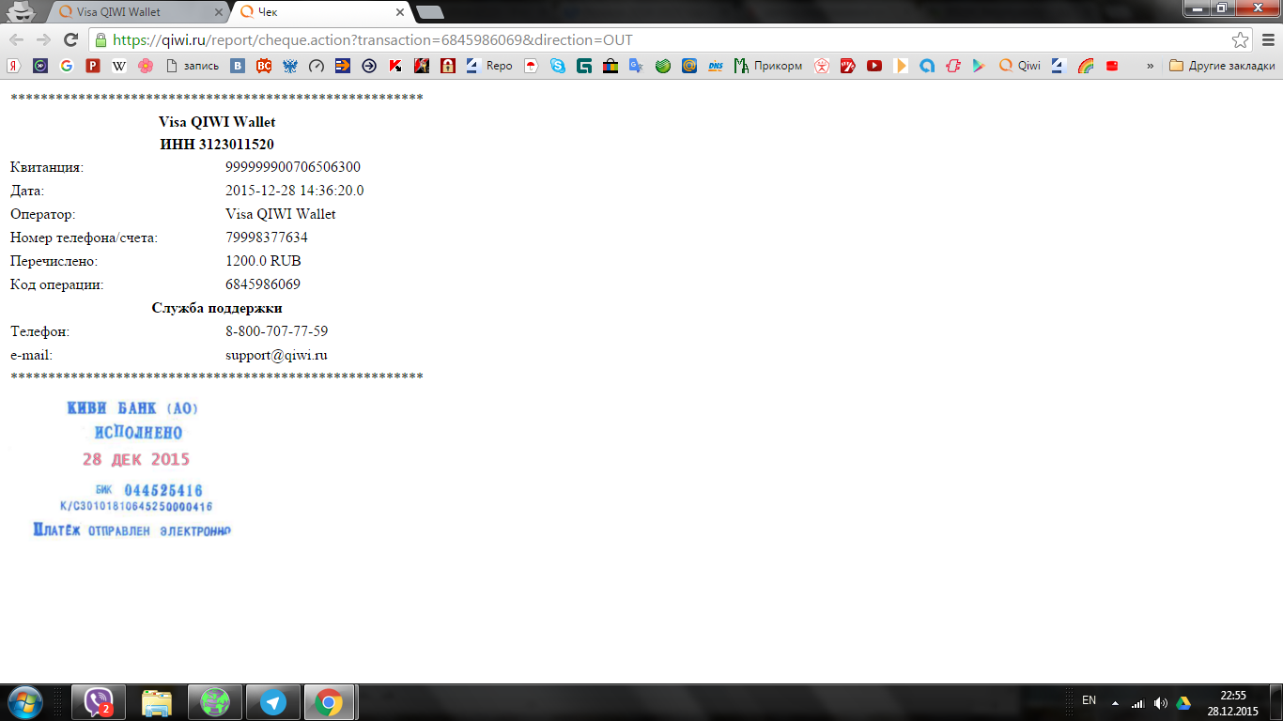This screenshot has height=721, width=1283.
Task: Click the taskbar clock 22:55
Action: pyautogui.click(x=1233, y=696)
